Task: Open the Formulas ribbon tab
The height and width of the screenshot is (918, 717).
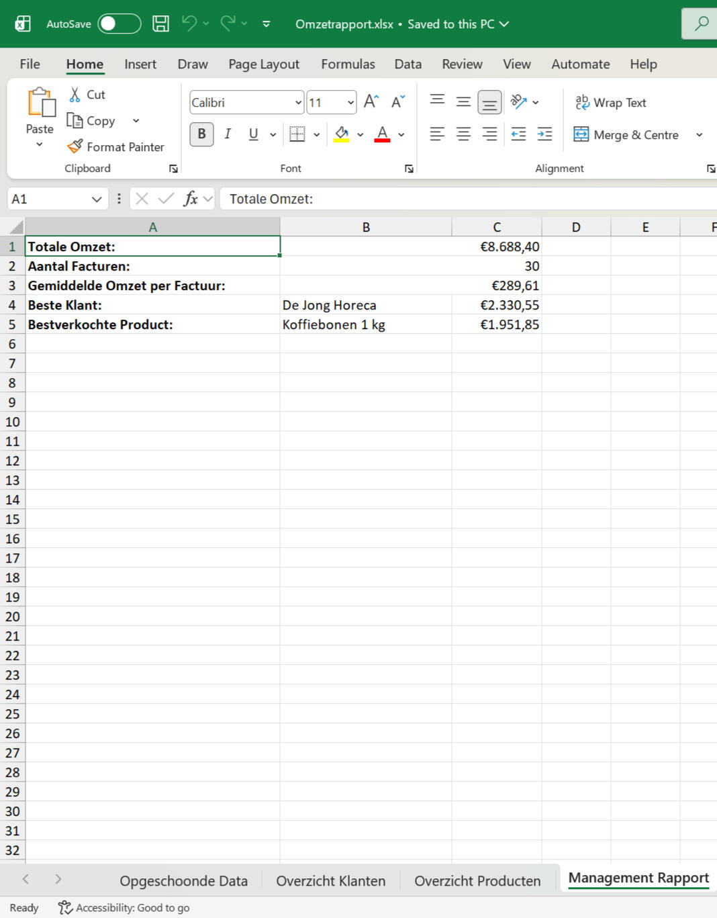Action: tap(348, 64)
